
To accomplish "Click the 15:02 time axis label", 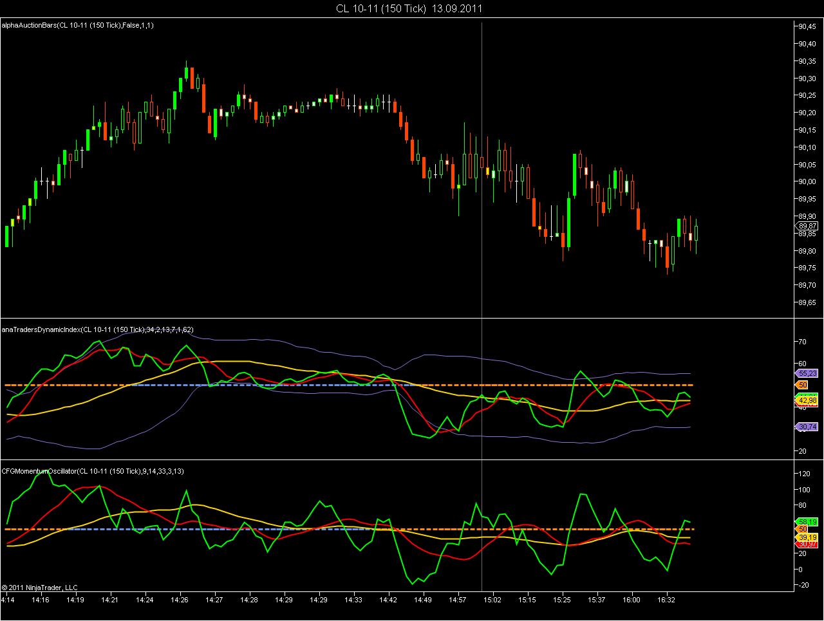I will pos(492,599).
